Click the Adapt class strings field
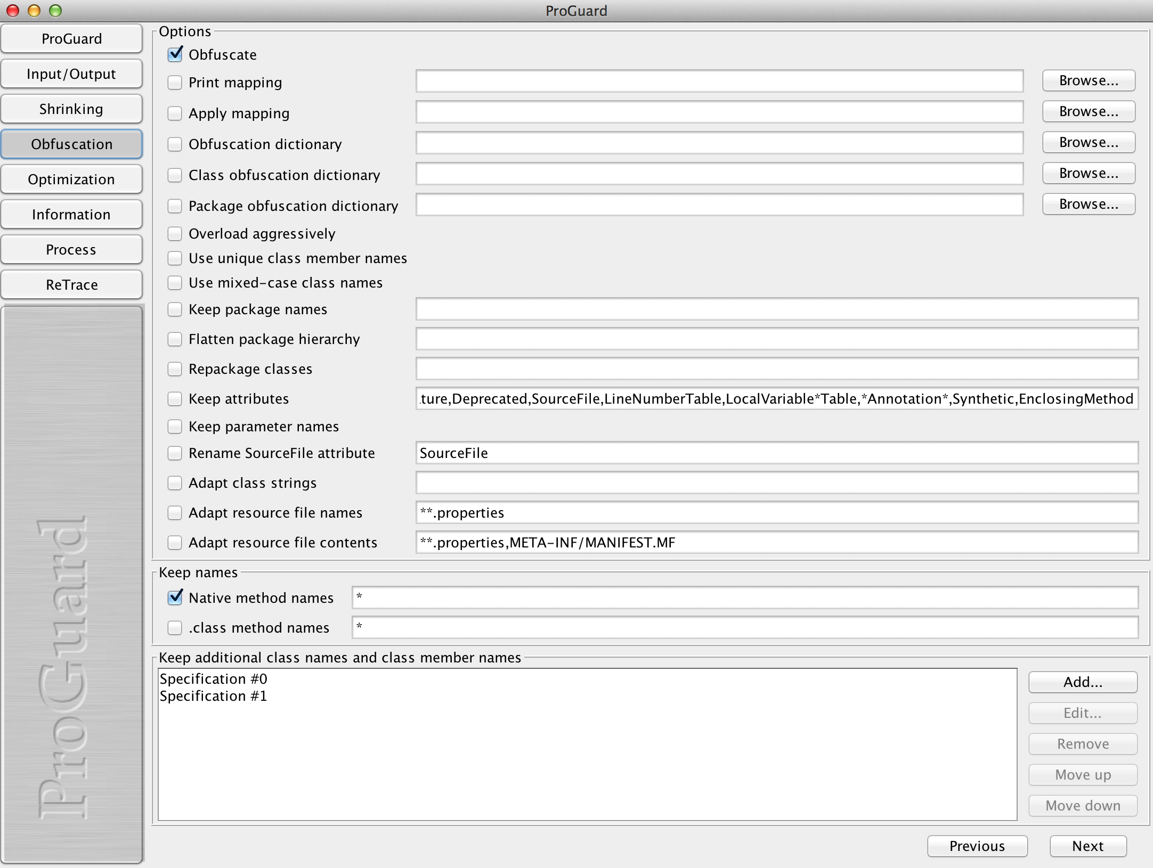Screen dimensions: 1153x868 click(x=777, y=482)
